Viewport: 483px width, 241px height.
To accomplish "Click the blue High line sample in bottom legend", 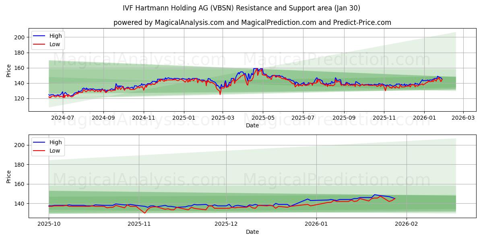I will point(39,142).
